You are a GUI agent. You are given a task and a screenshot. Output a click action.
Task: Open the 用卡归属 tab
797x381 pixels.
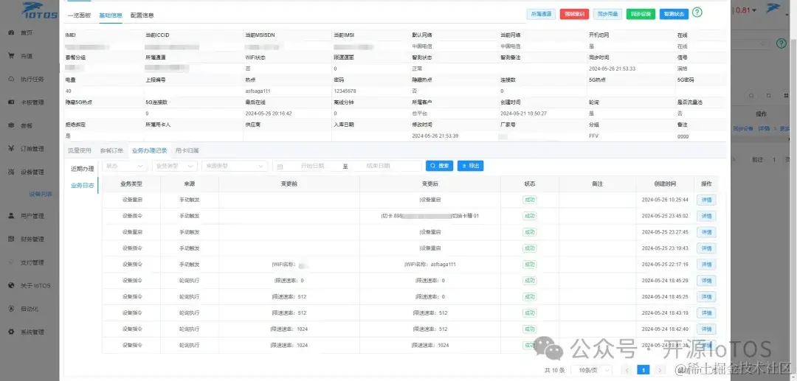(187, 150)
